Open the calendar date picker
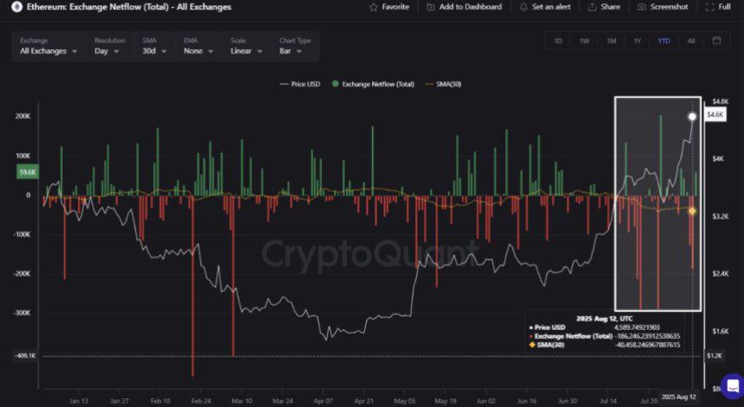 [x=717, y=41]
